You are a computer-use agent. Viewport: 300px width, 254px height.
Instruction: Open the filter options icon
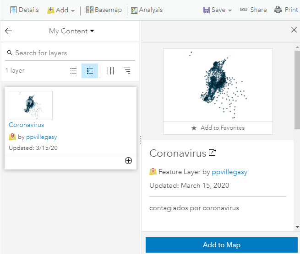(110, 71)
